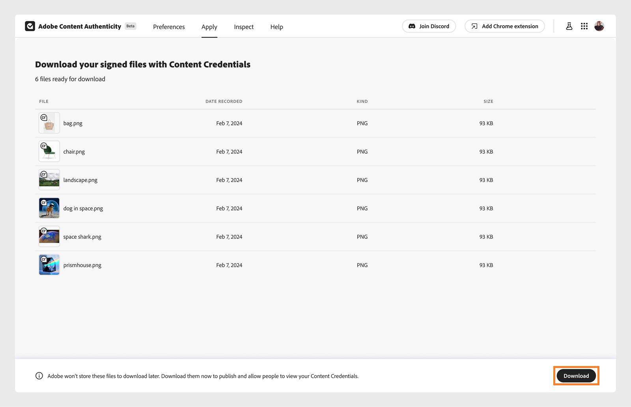Open the app grid launcher

(x=584, y=26)
